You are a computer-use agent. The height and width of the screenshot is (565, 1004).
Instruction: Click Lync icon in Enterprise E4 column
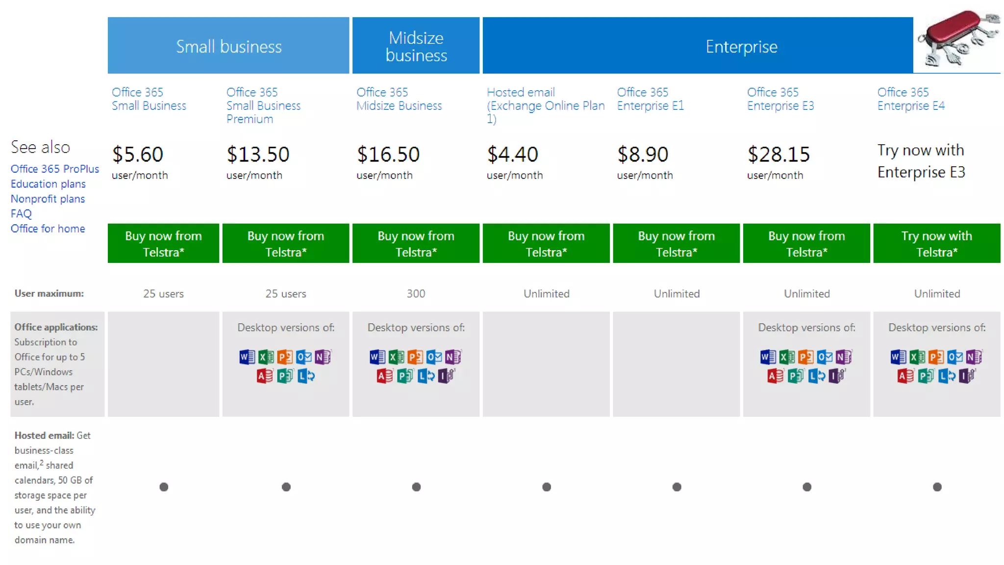(947, 376)
